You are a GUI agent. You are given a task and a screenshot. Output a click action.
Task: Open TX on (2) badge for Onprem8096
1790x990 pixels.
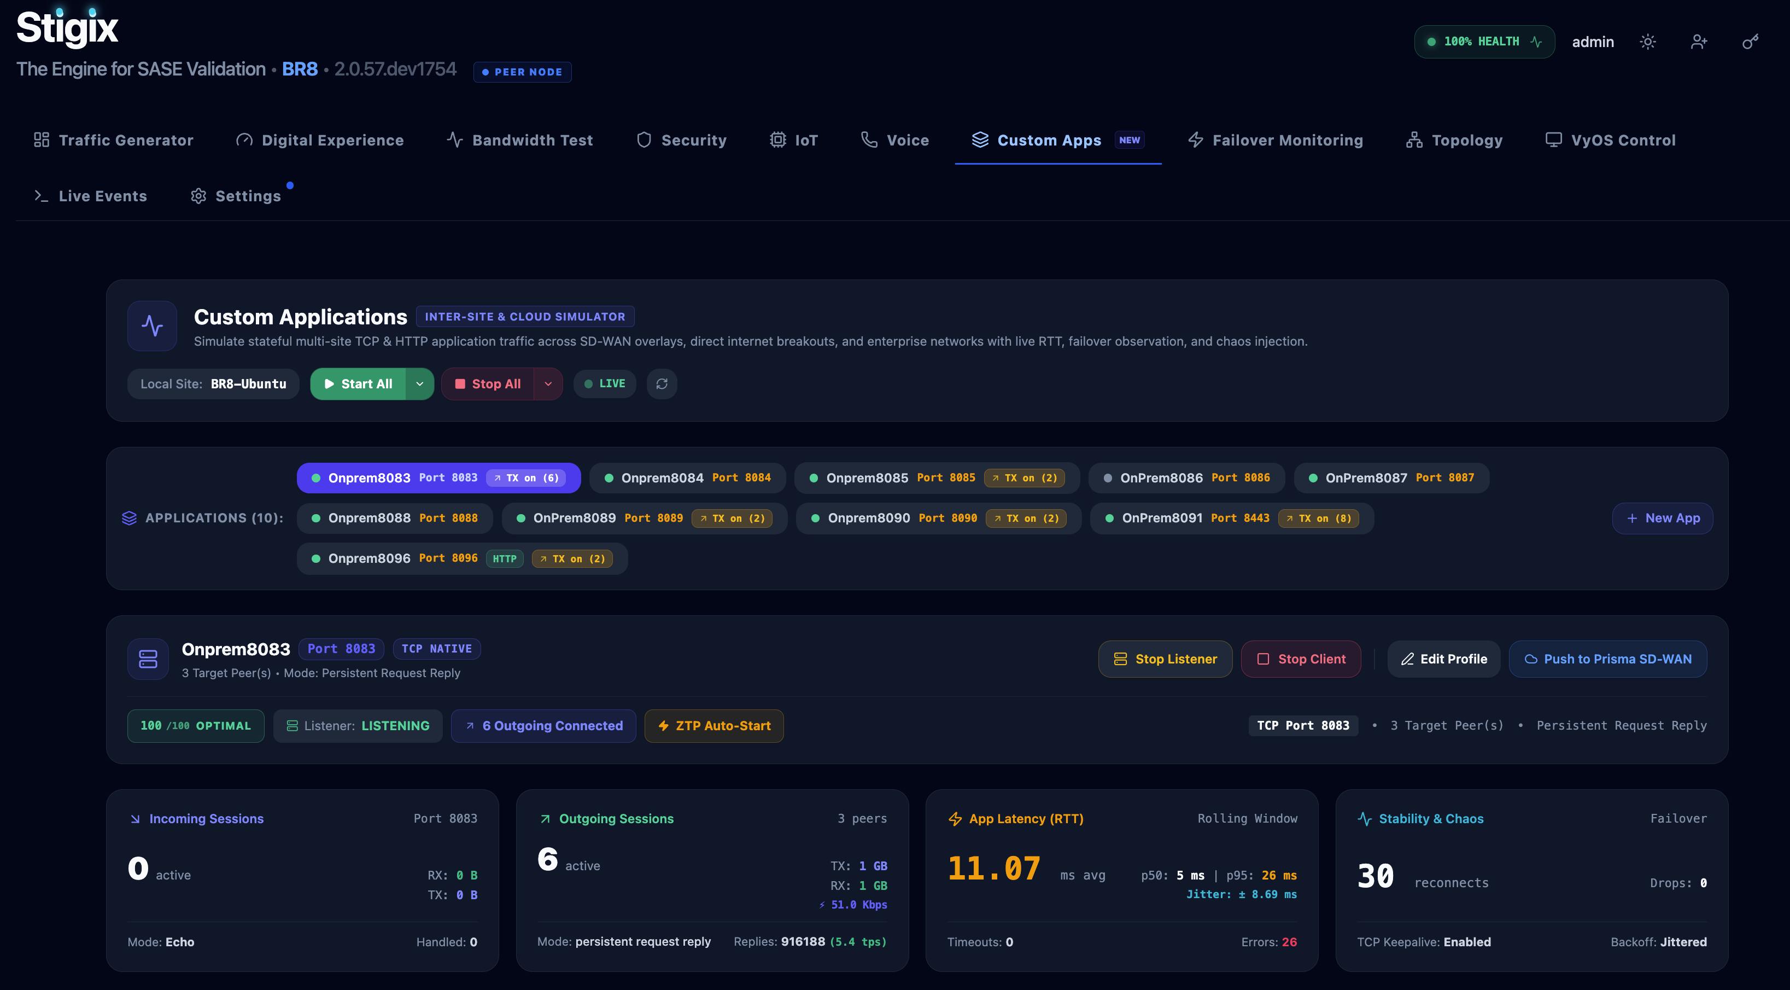click(572, 558)
